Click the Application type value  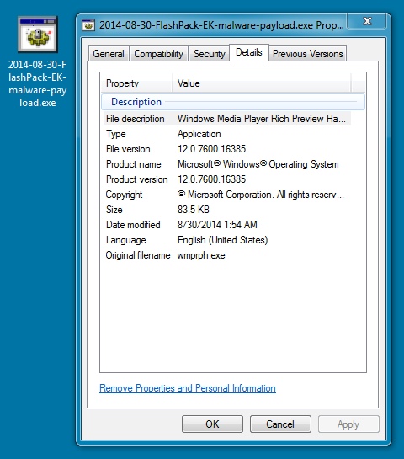199,134
